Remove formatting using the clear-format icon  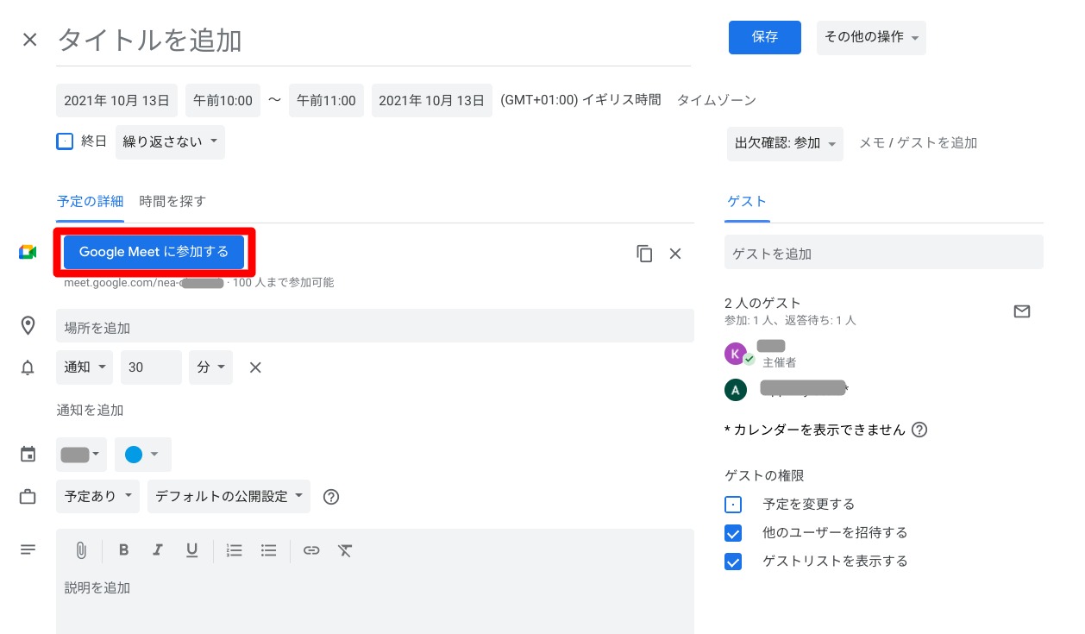click(345, 549)
